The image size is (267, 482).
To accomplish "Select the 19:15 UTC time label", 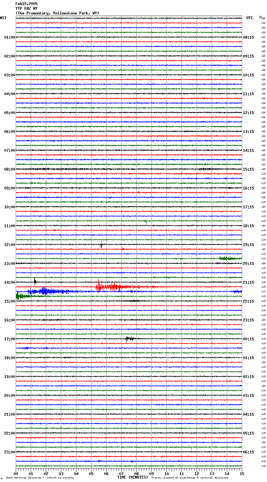I will pyautogui.click(x=248, y=245).
